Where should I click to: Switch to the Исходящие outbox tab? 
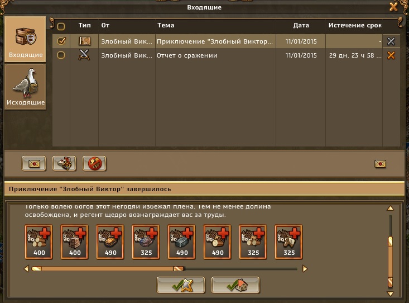tap(25, 87)
